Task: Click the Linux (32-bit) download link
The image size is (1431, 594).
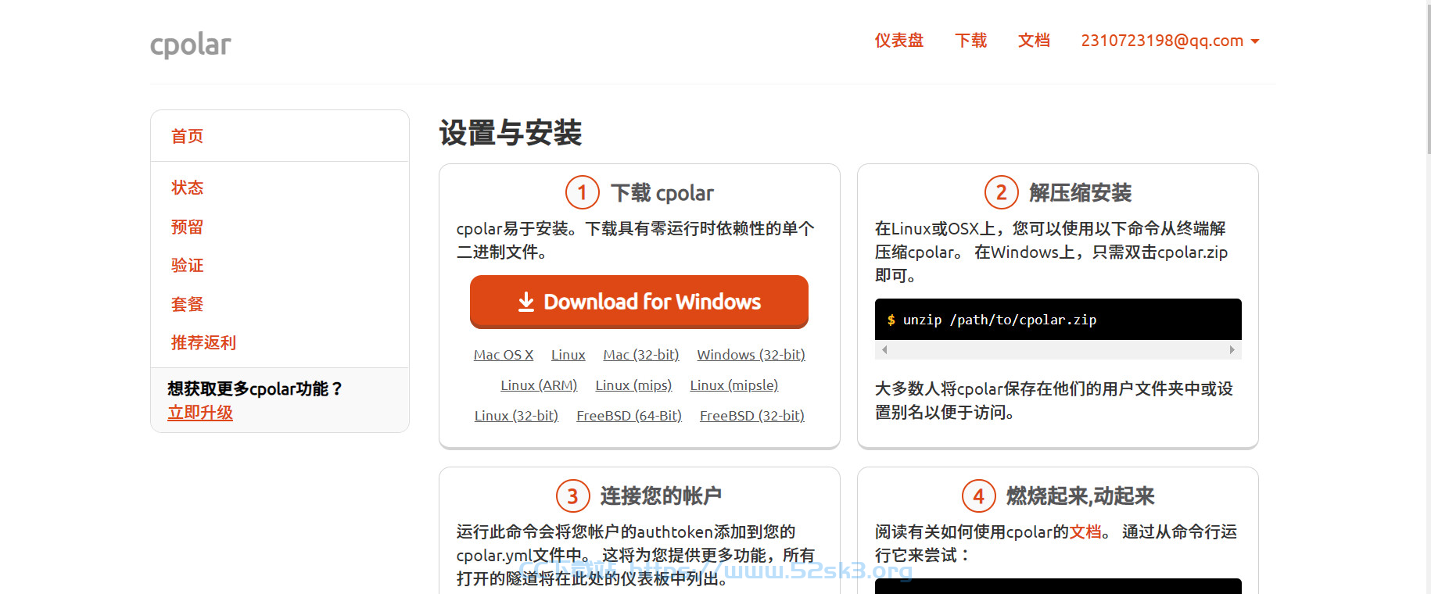Action: [516, 416]
